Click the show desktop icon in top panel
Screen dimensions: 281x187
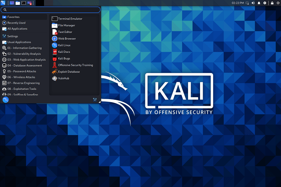[x=12, y=3]
